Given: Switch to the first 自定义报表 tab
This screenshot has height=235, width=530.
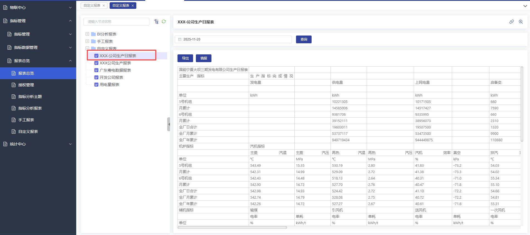Looking at the screenshot, I should tap(92, 6).
